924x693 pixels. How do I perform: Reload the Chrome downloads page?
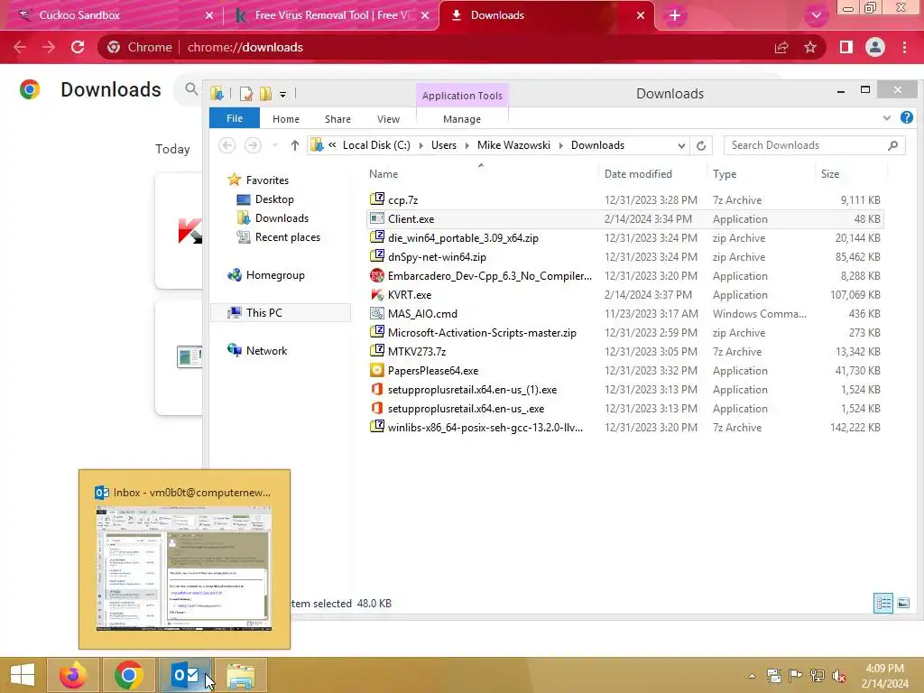point(78,47)
